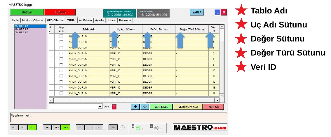Viewport: 331px width, 137px height.
Task: Click the green BAŞLAT button
Action: point(27,12)
